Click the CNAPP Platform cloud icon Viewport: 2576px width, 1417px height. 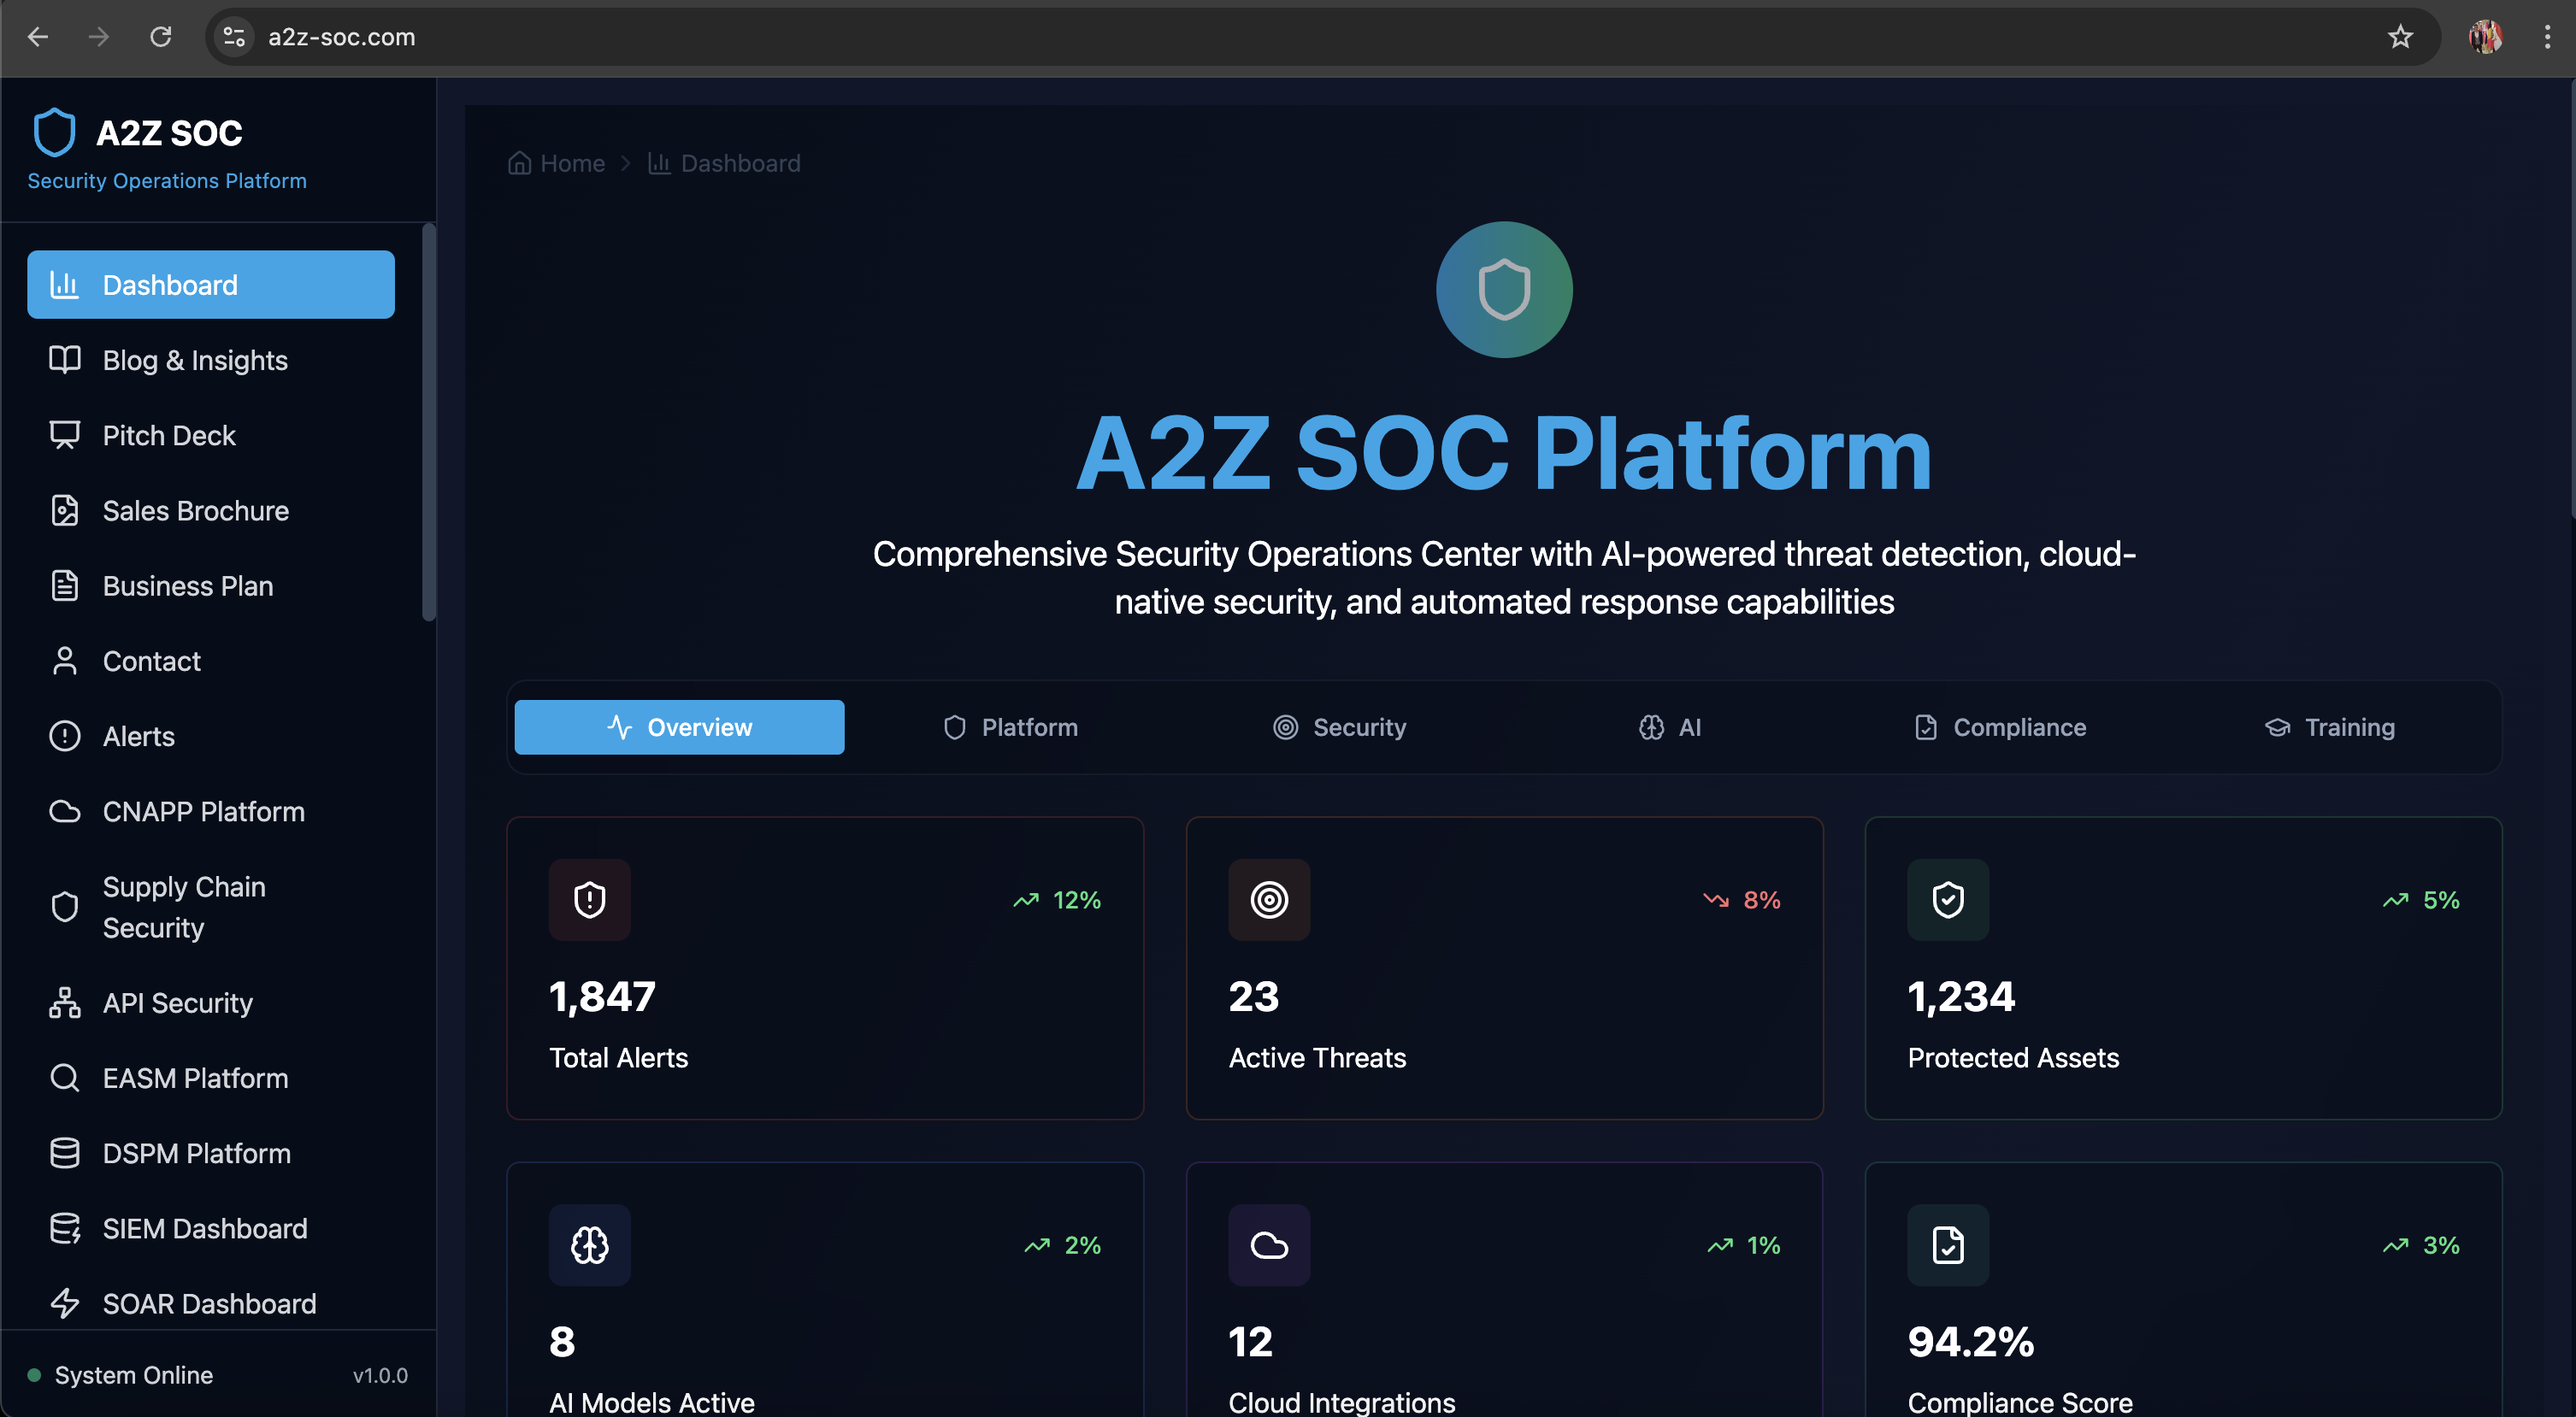pos(65,811)
